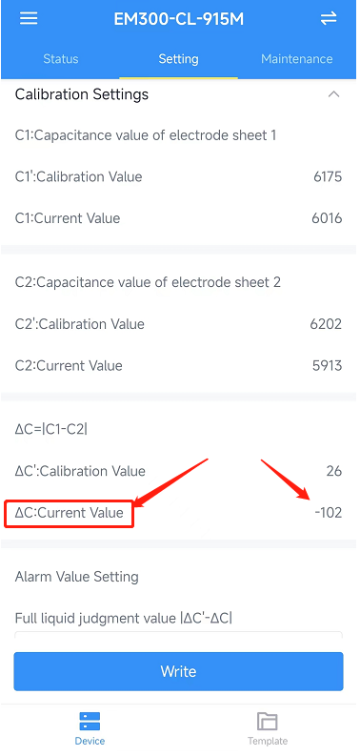Tap the Write button
This screenshot has height=756, width=360.
click(x=178, y=671)
